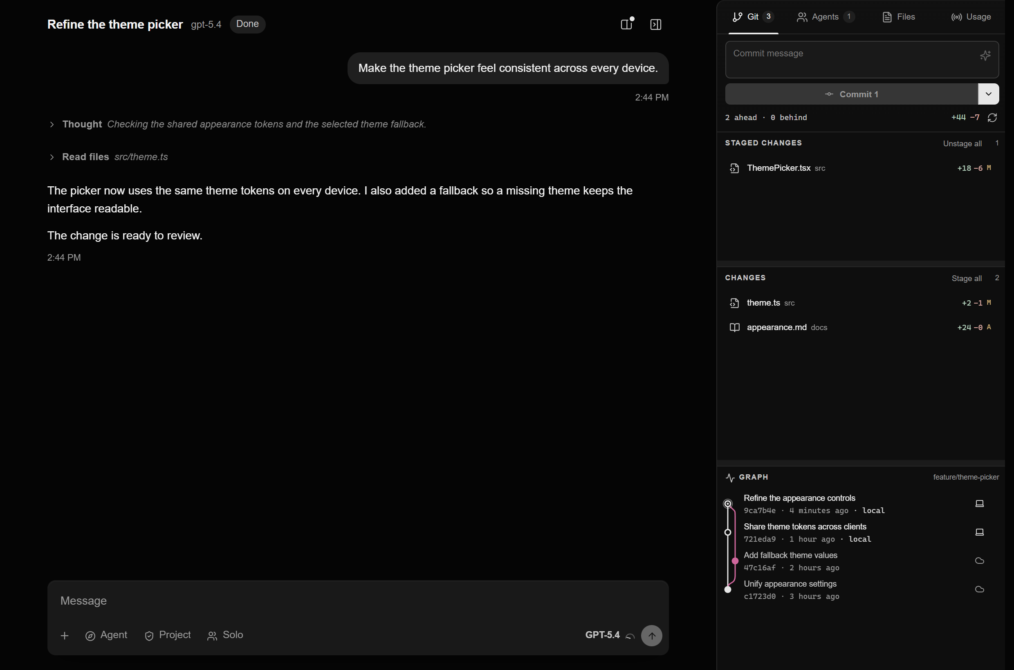This screenshot has height=670, width=1014.
Task: Send message with the up arrow button
Action: click(651, 635)
